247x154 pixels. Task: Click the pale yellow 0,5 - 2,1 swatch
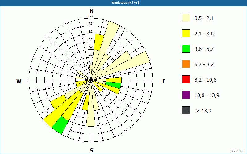coord(186,18)
